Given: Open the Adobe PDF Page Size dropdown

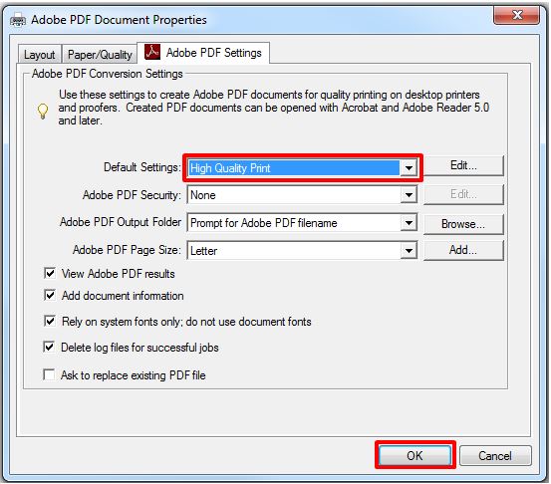Looking at the screenshot, I should (409, 250).
